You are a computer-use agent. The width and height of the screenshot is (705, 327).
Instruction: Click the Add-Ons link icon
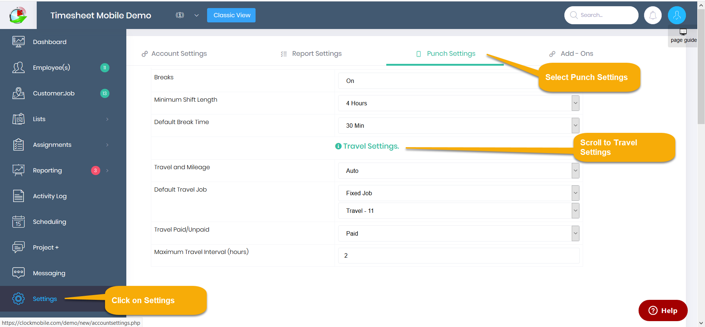(552, 54)
